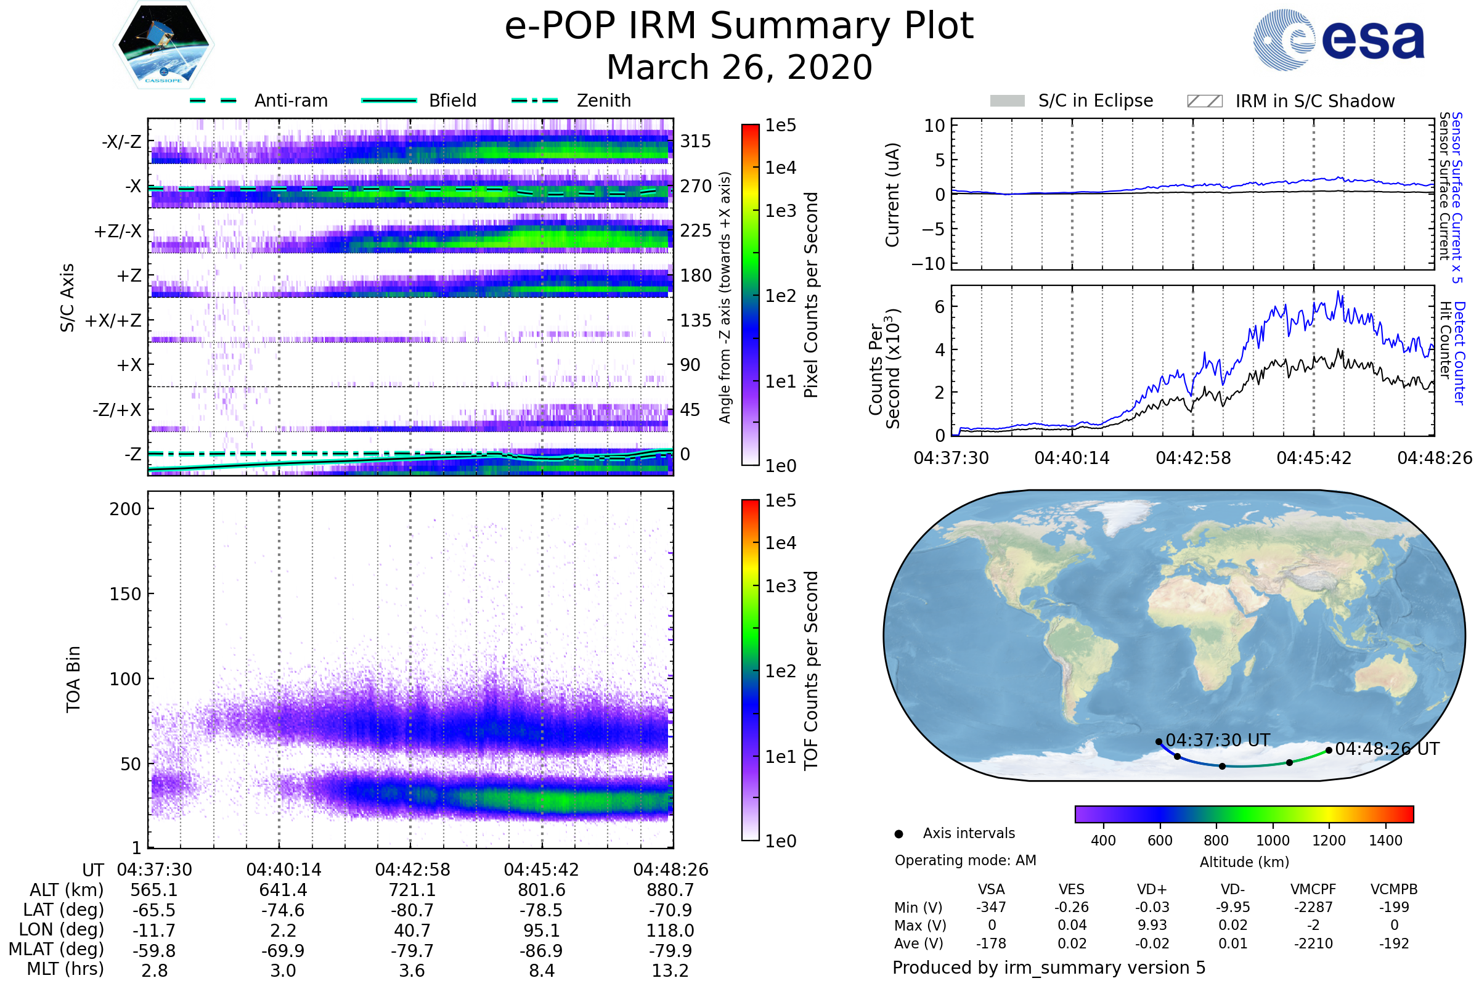Click the Produced by irm_summary version 5 text
The height and width of the screenshot is (986, 1479).
pyautogui.click(x=1048, y=968)
